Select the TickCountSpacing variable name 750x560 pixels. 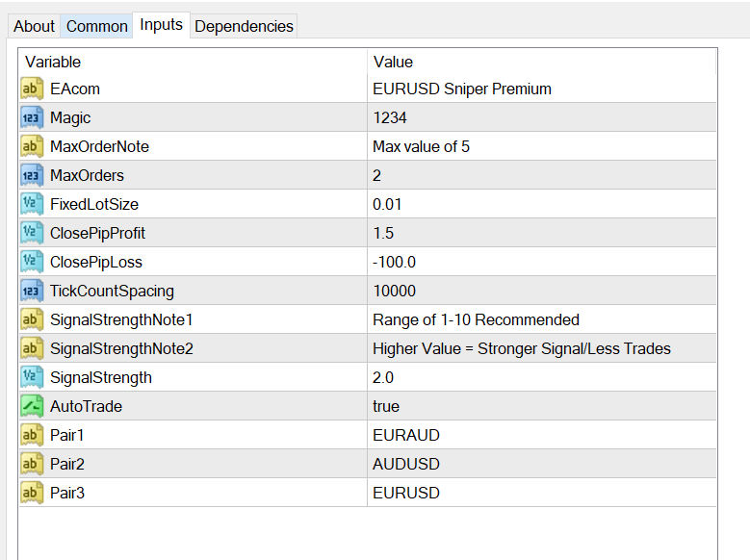112,291
